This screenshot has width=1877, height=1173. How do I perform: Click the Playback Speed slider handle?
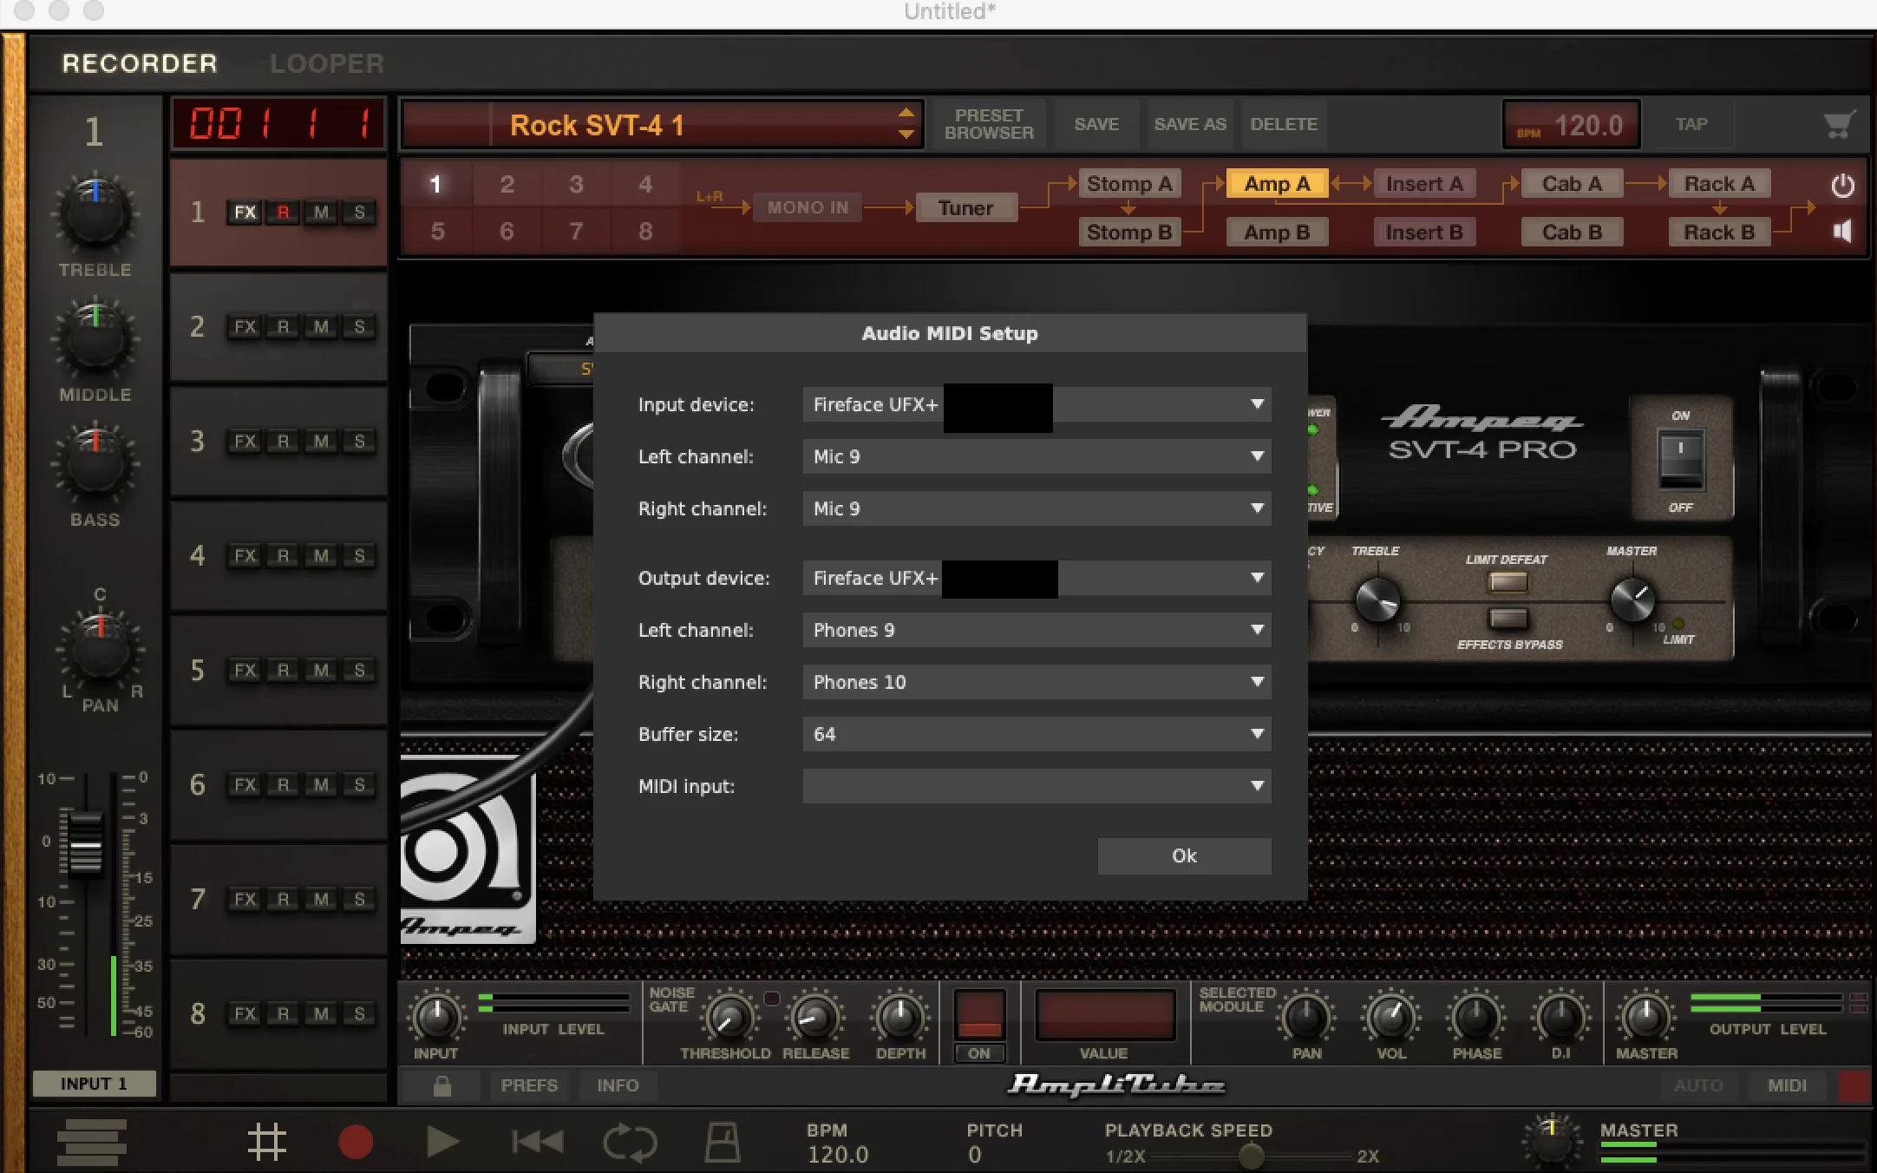[1251, 1156]
